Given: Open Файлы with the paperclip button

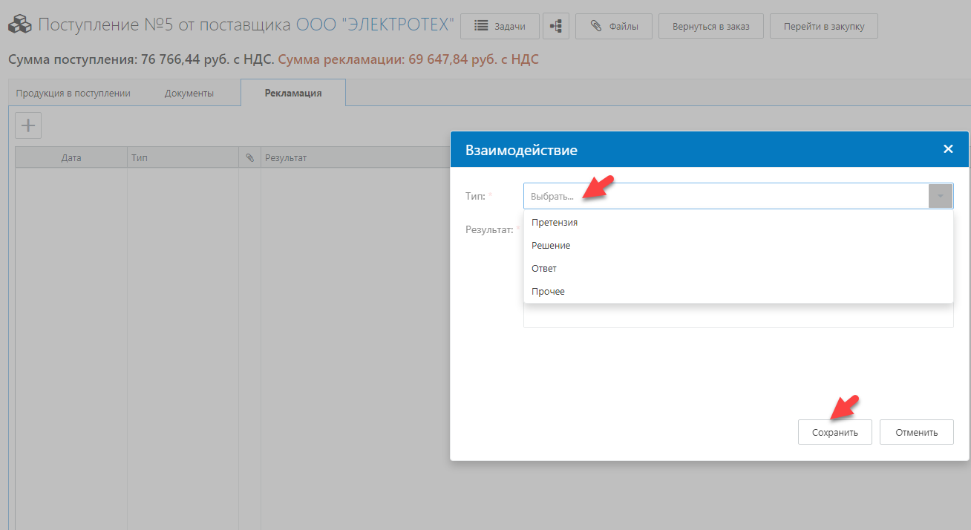Looking at the screenshot, I should [x=613, y=26].
